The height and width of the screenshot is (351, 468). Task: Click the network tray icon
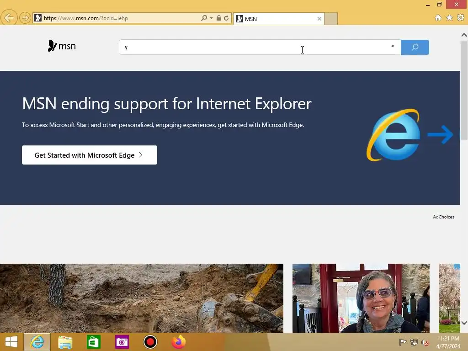[414, 342]
